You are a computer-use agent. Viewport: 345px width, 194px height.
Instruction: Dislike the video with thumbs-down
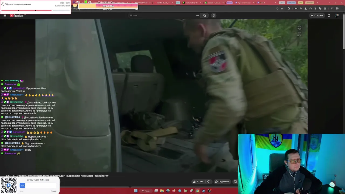click(x=208, y=182)
